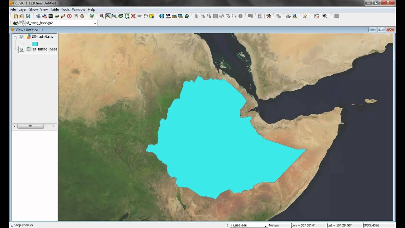Click the layer panel's left scroll arrow
Image resolution: width=405 pixels, height=228 pixels.
click(x=14, y=126)
